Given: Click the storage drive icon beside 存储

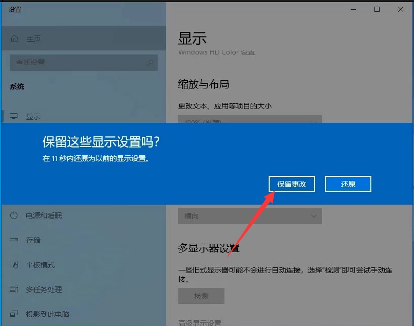Looking at the screenshot, I should coord(14,240).
